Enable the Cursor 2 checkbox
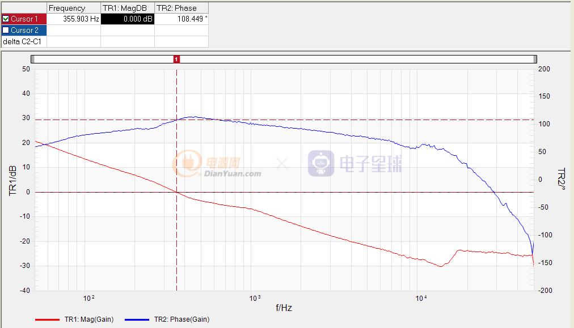Viewport: 574px width, 328px height. point(6,30)
